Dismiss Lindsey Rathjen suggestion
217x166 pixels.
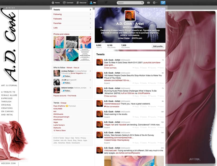90,71
